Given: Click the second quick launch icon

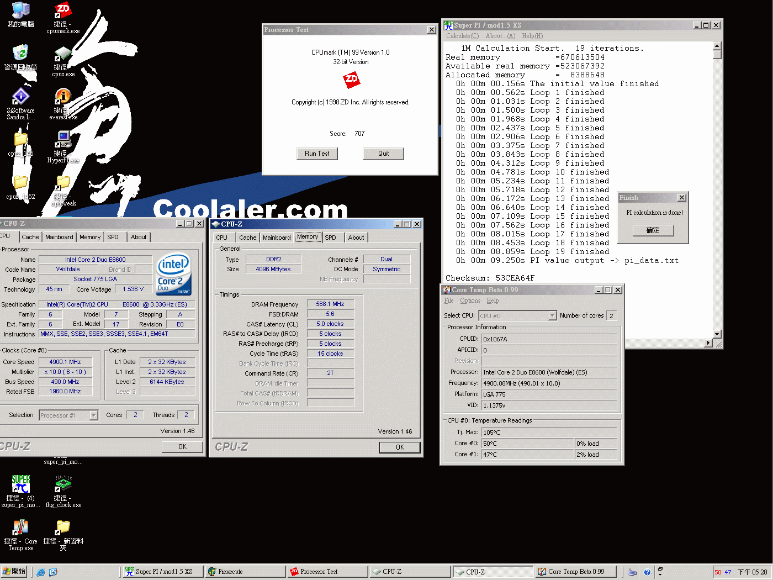Looking at the screenshot, I should 53,572.
